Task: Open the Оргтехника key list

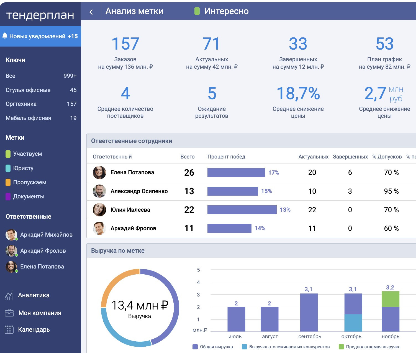Action: click(21, 104)
